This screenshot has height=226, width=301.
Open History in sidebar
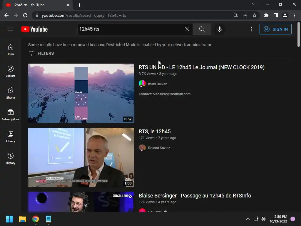click(x=11, y=158)
